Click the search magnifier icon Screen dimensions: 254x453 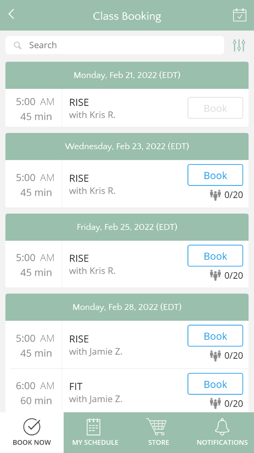pyautogui.click(x=18, y=45)
